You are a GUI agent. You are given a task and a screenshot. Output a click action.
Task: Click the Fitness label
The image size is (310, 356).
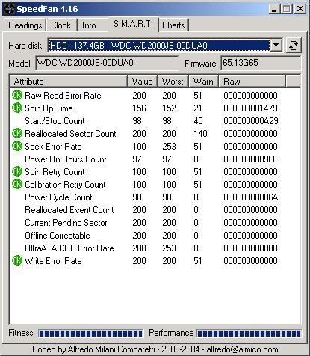pos(21,333)
